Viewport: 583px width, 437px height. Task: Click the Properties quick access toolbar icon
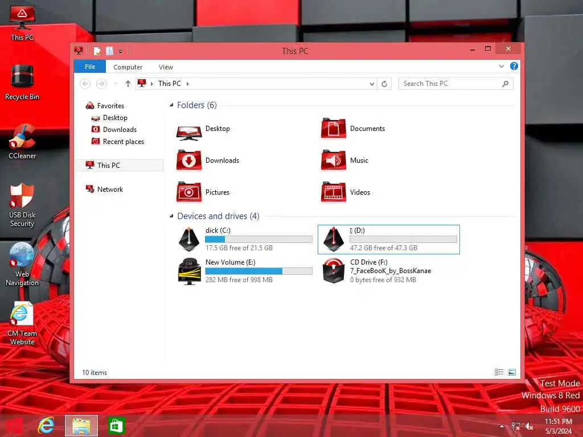(x=97, y=51)
